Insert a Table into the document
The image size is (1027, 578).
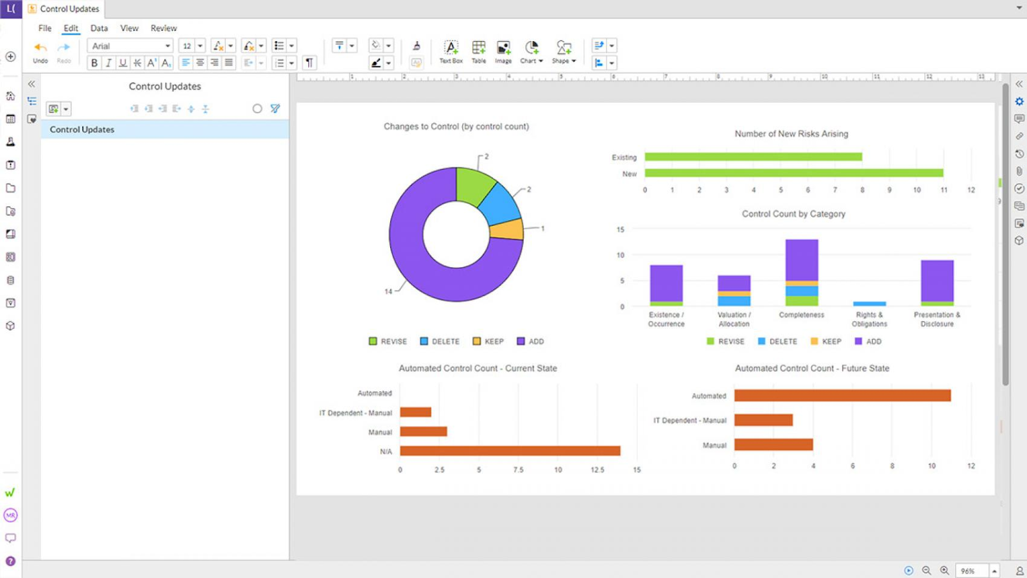pos(478,51)
